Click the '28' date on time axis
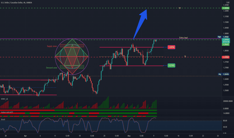The height and width of the screenshot is (138, 234). click(6, 136)
